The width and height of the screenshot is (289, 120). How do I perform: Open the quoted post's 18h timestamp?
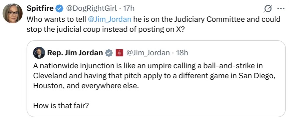click(x=182, y=53)
